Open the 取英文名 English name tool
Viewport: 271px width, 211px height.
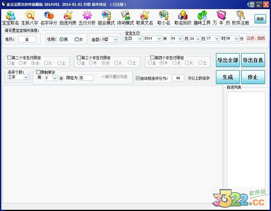[145, 18]
